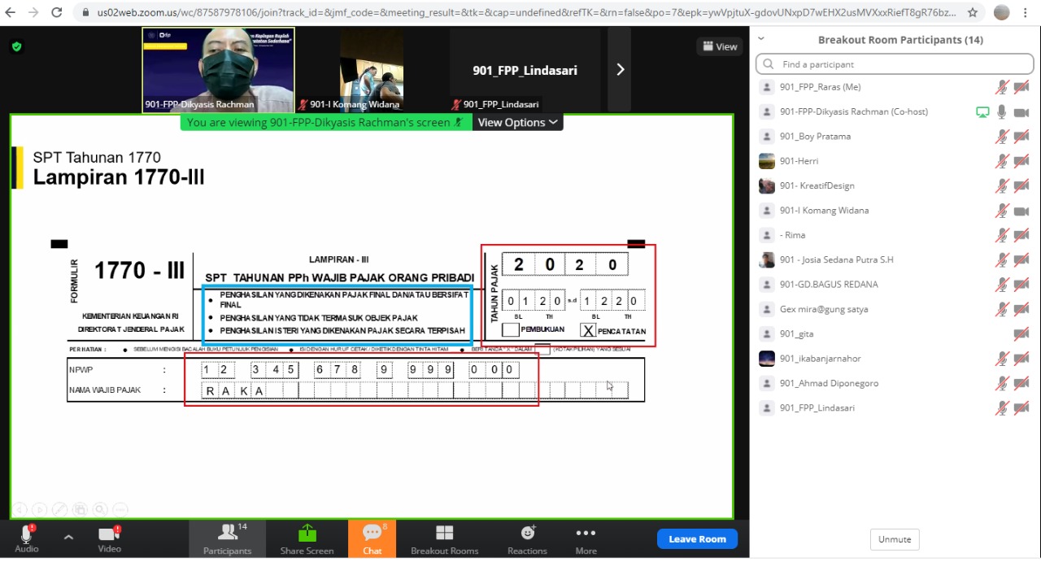Click the Find a participant search field
Image resolution: width=1041 pixels, height=562 pixels.
point(895,64)
